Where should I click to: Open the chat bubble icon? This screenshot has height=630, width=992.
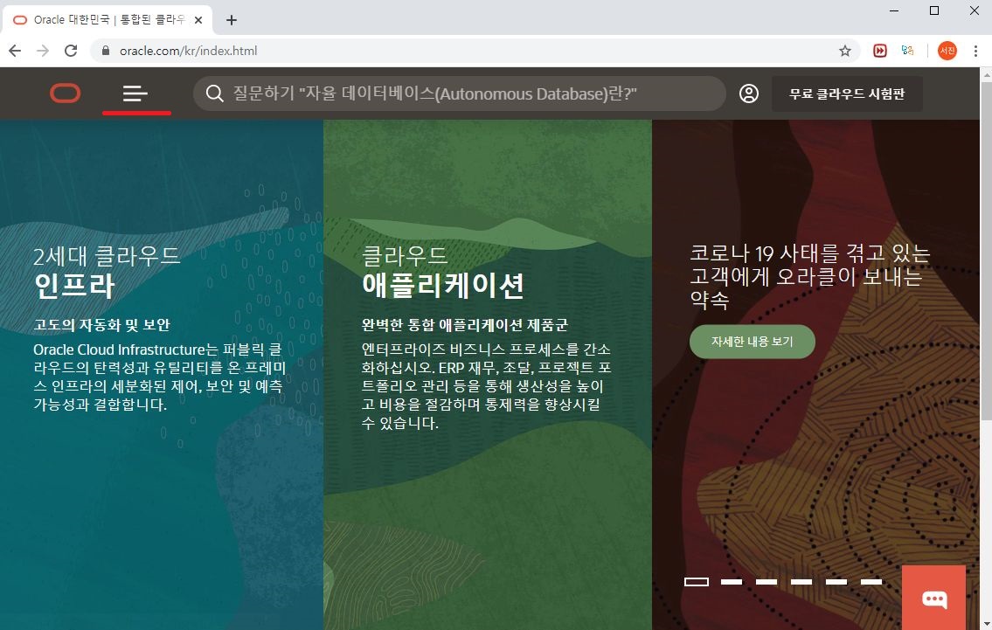pyautogui.click(x=933, y=598)
